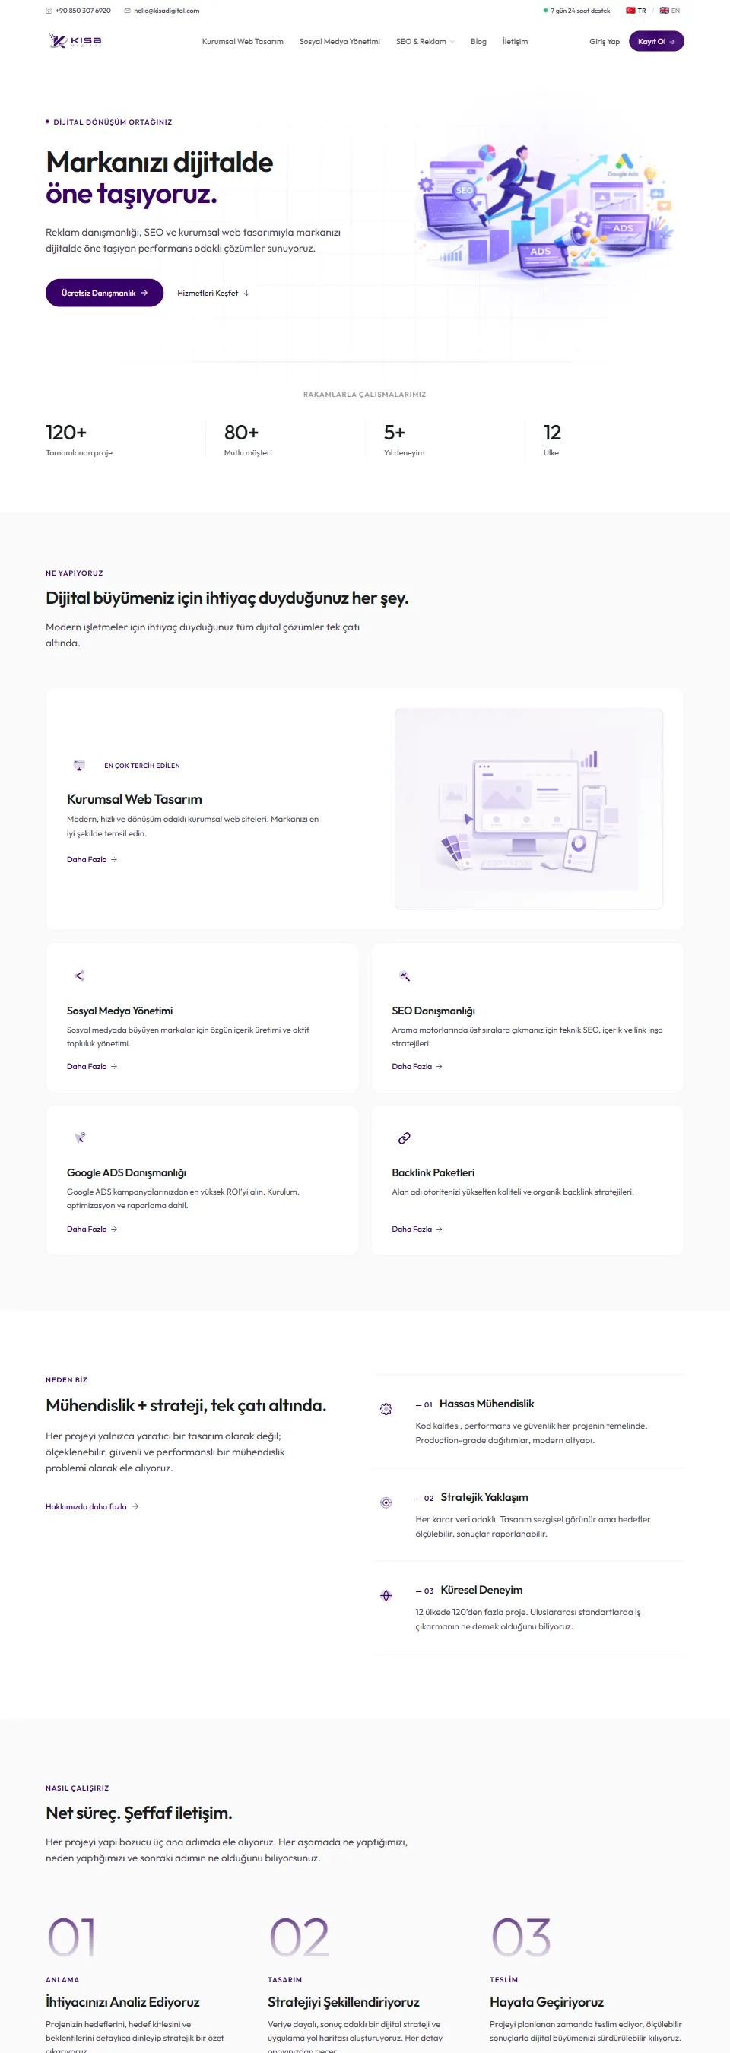The width and height of the screenshot is (730, 2053).
Task: Click the 7 gün 24 saat destek text
Action: point(580,11)
